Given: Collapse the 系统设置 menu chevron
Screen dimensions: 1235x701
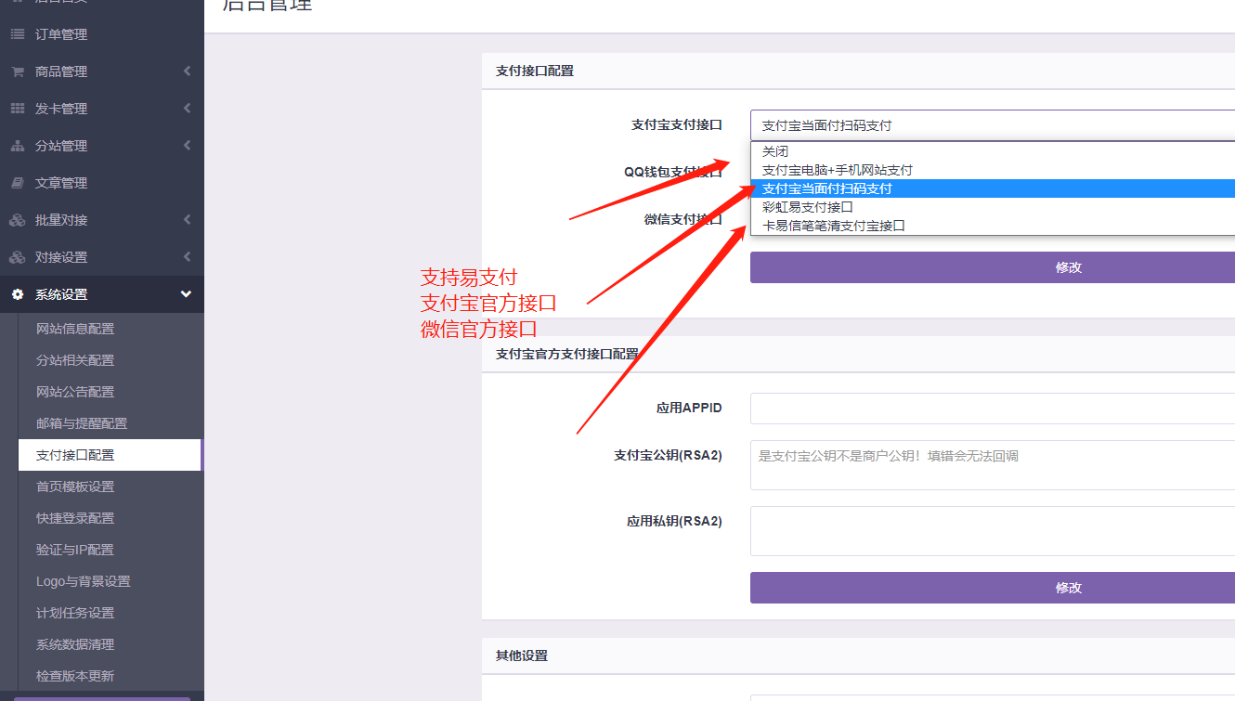Looking at the screenshot, I should coord(187,294).
